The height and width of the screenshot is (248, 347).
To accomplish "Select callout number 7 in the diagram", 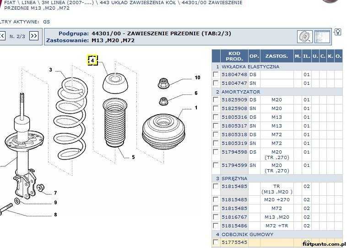I will click(55, 193).
